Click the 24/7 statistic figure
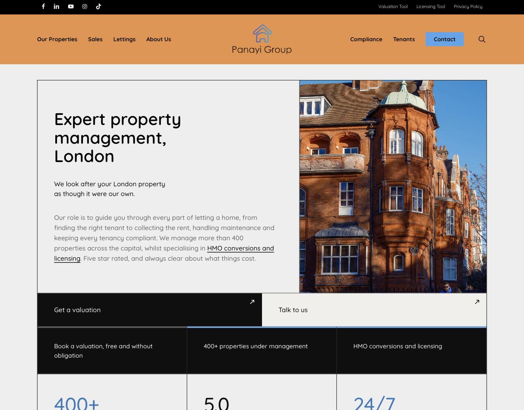Viewport: 524px width, 410px height. (374, 403)
